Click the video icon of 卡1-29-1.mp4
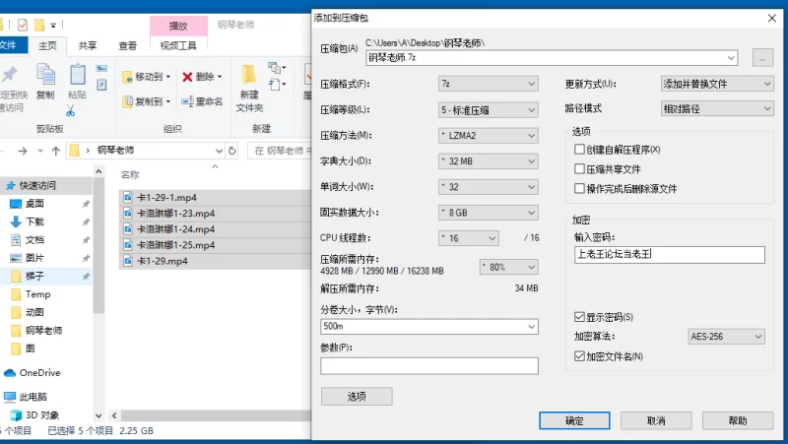The width and height of the screenshot is (788, 444). pos(128,197)
